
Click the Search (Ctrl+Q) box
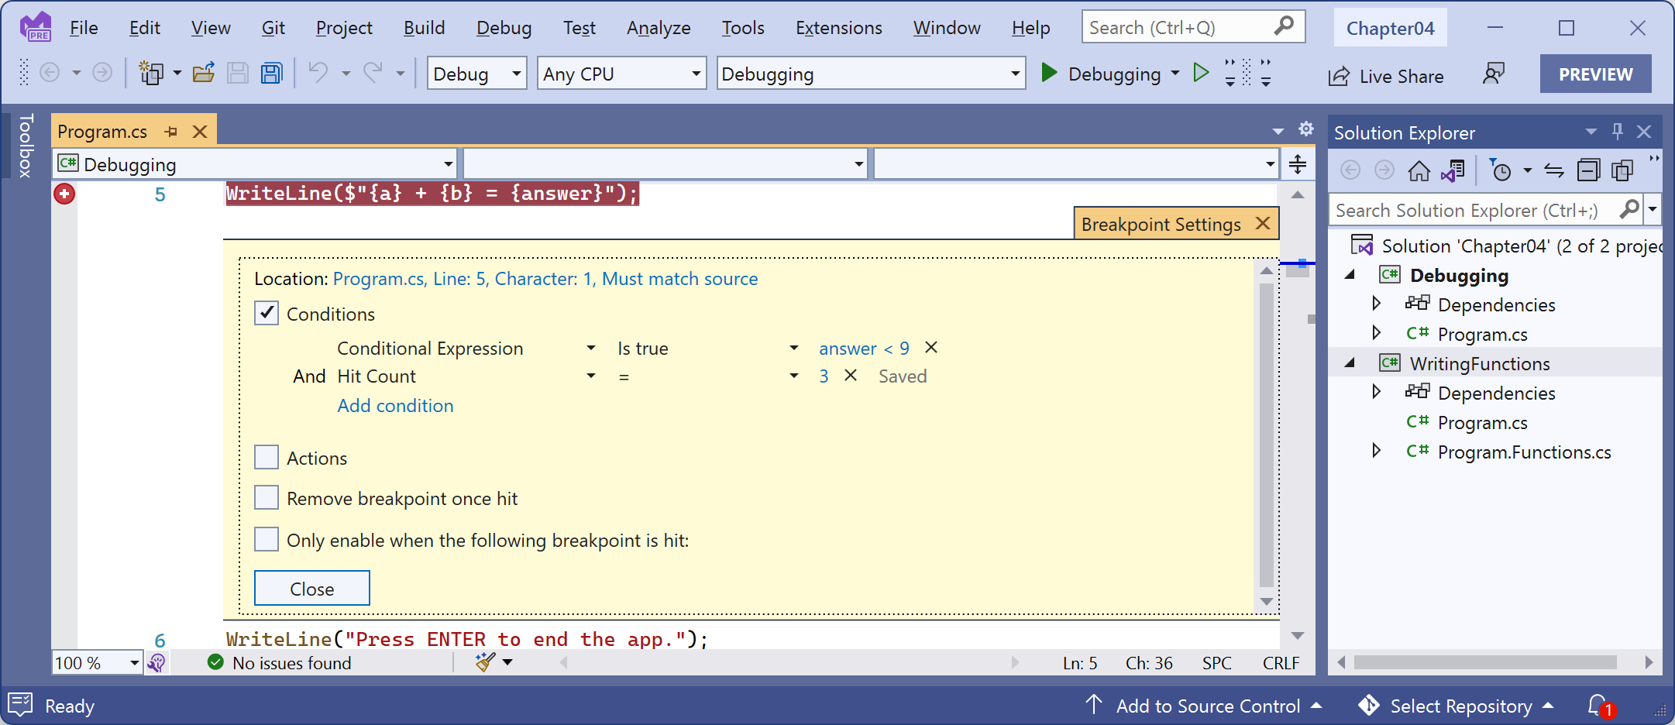point(1193,27)
